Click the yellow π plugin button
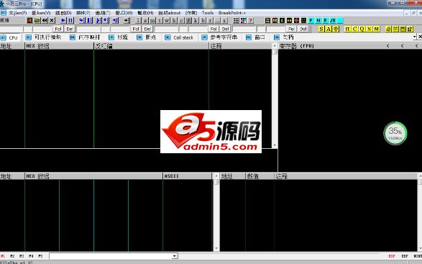 click(x=347, y=29)
